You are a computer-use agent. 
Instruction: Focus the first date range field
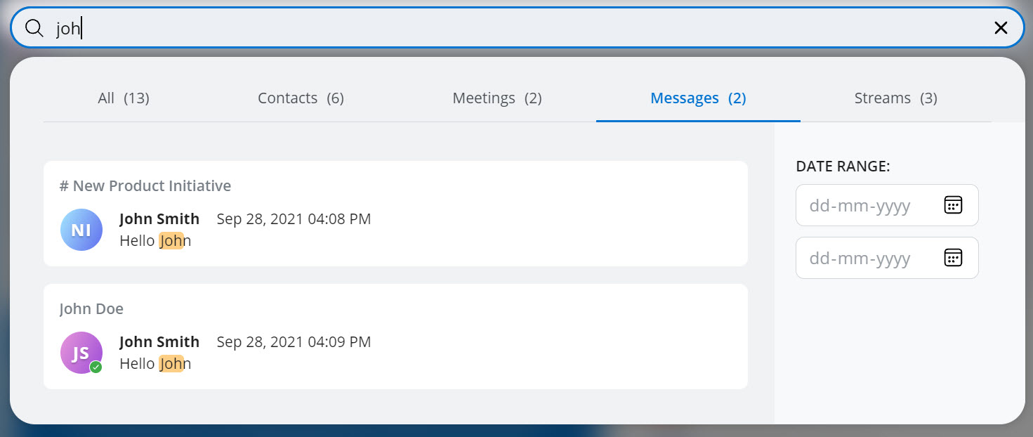point(871,205)
